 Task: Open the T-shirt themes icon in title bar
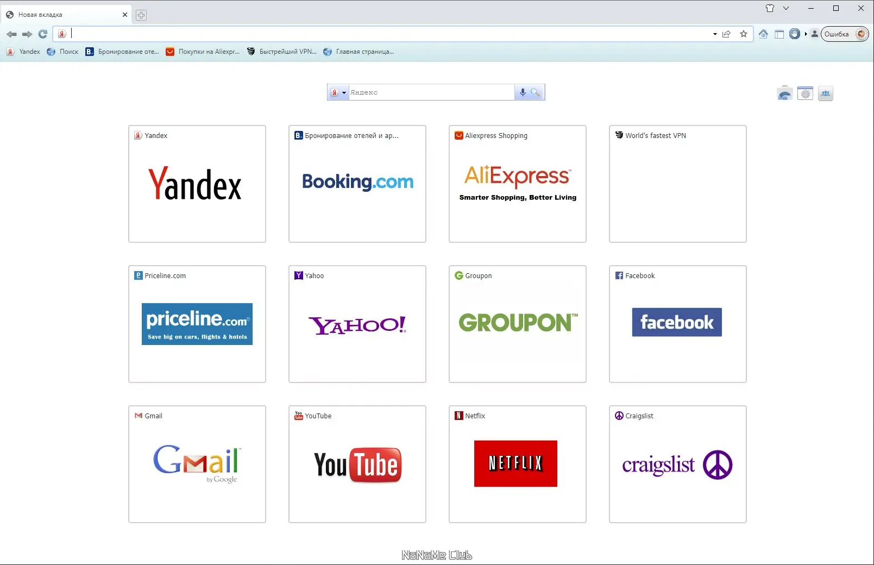tap(770, 8)
